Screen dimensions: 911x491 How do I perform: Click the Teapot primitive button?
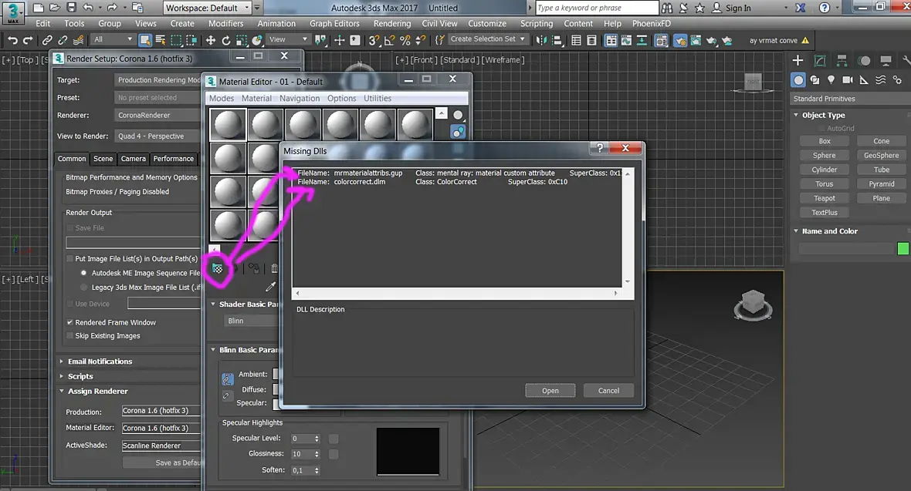pyautogui.click(x=824, y=198)
